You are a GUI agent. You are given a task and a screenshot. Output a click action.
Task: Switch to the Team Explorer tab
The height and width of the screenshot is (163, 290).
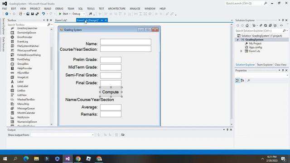tap(265, 65)
